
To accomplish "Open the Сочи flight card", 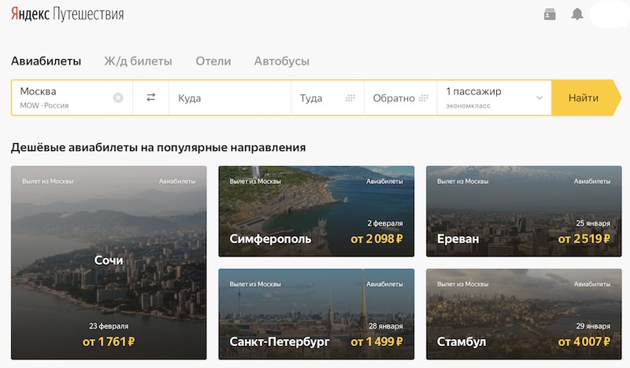I will coord(109,263).
